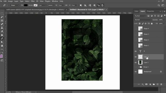166x93 pixels.
Task: Select the Clone Stamp tool
Action: point(2,28)
